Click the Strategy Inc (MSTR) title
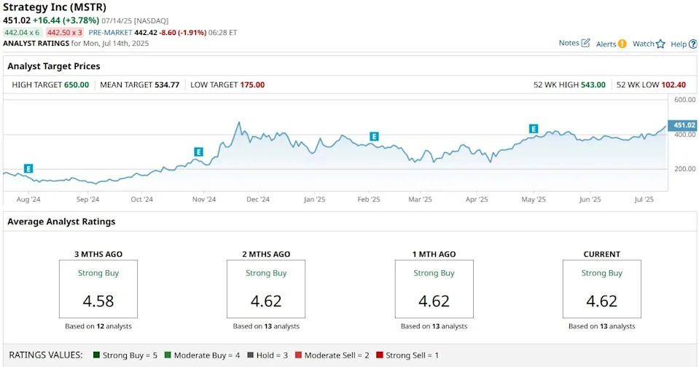The height and width of the screenshot is (367, 699). 55,7
